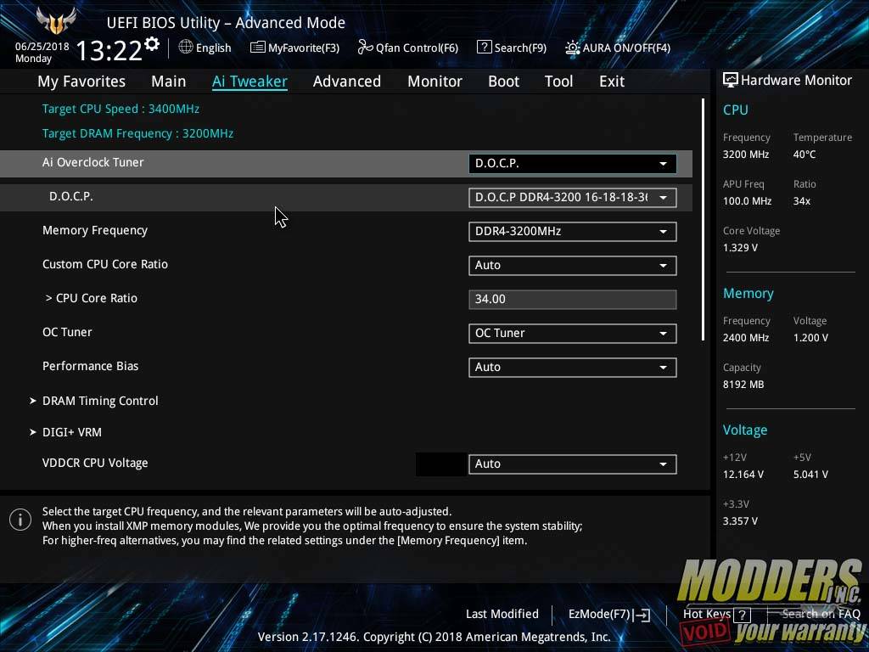
Task: Click CPU temperature value 40°C
Action: (x=805, y=155)
